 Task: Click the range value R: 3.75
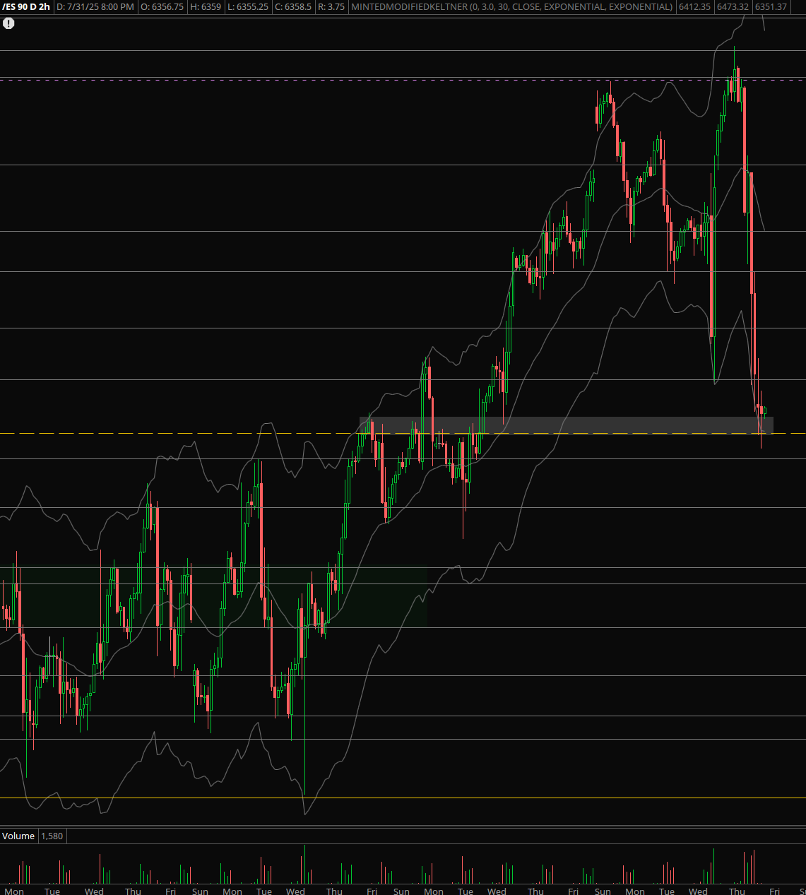[331, 7]
